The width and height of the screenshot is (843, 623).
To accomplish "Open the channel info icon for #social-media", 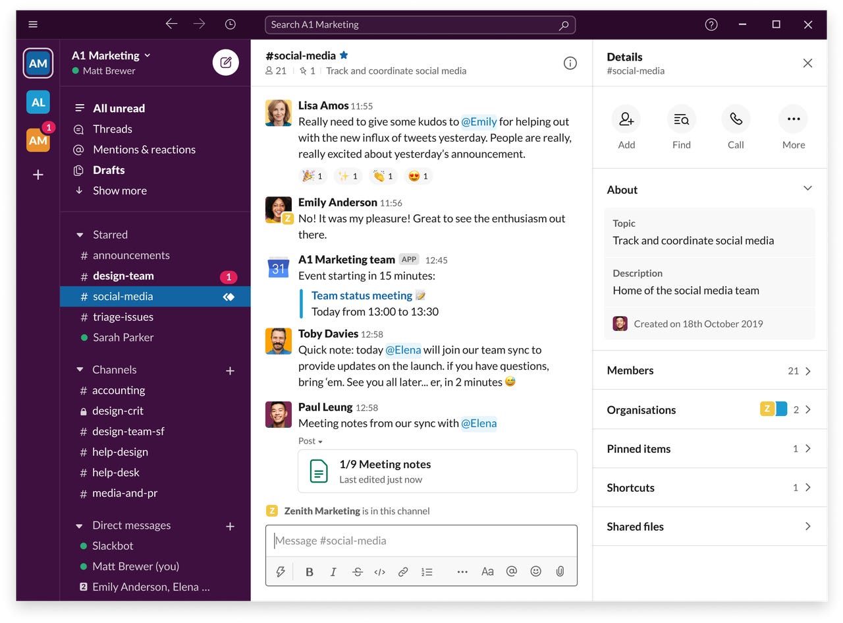I will (569, 63).
